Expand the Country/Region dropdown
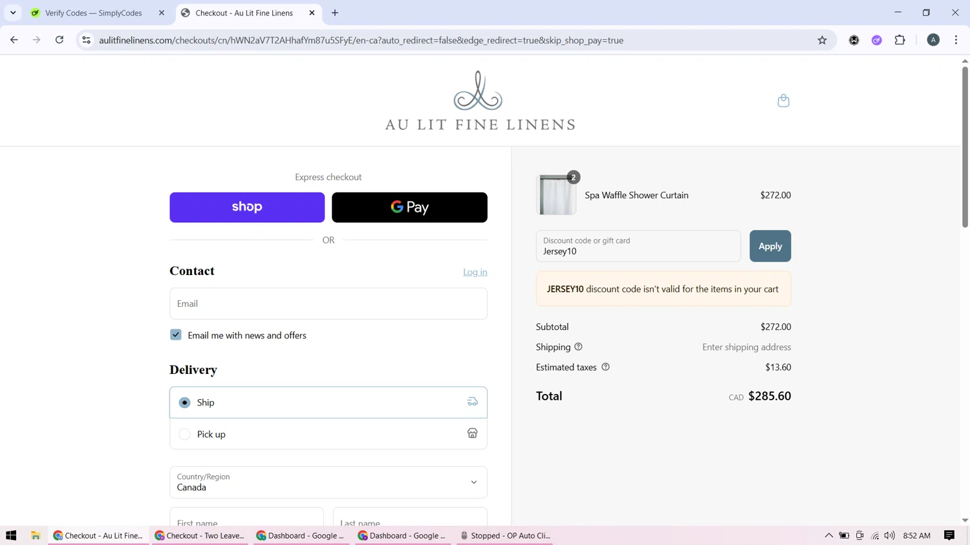The height and width of the screenshot is (545, 970). (328, 482)
